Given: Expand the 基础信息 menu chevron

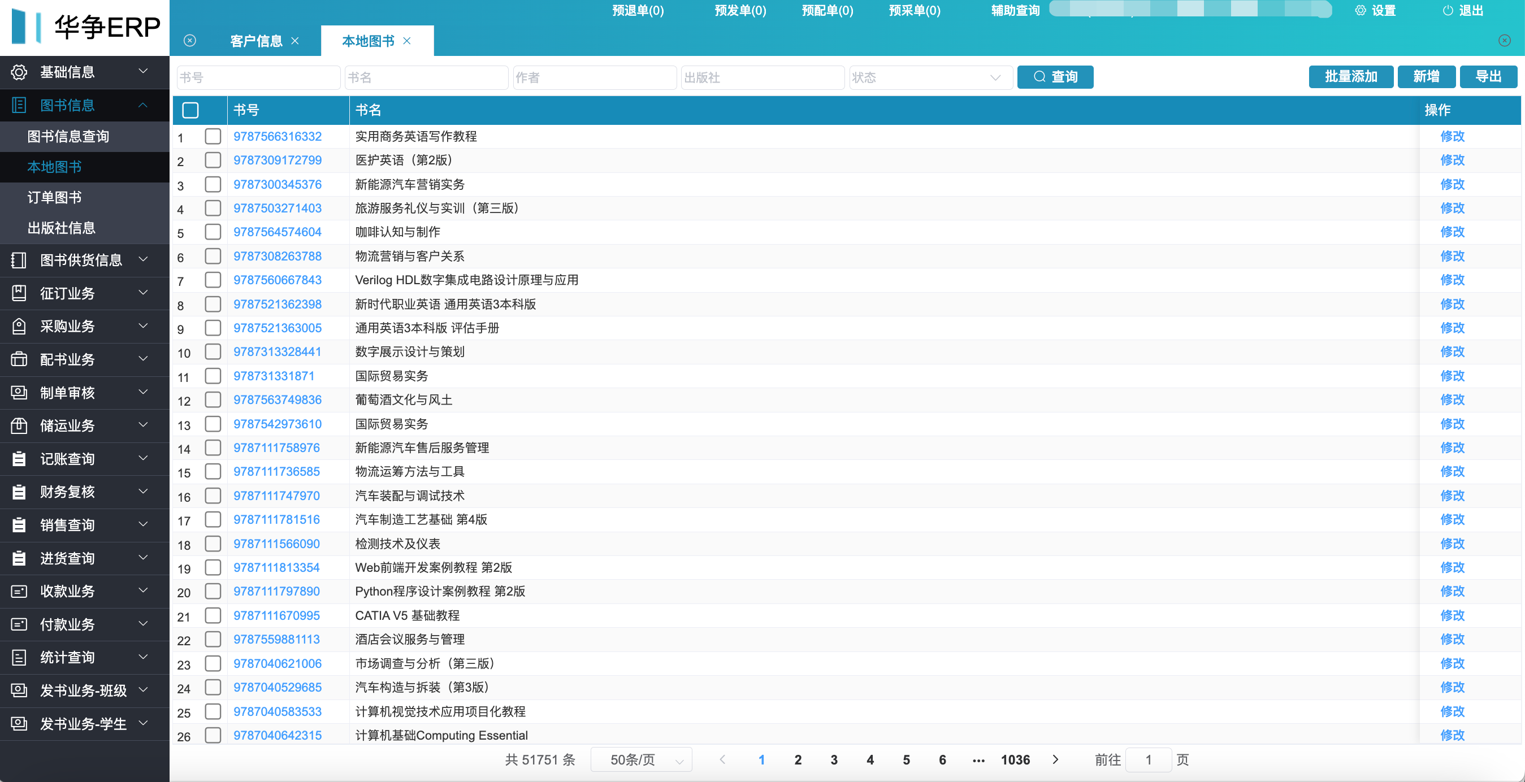Looking at the screenshot, I should (x=143, y=72).
